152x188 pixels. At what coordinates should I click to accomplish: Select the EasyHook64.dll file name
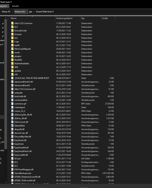(x=22, y=148)
